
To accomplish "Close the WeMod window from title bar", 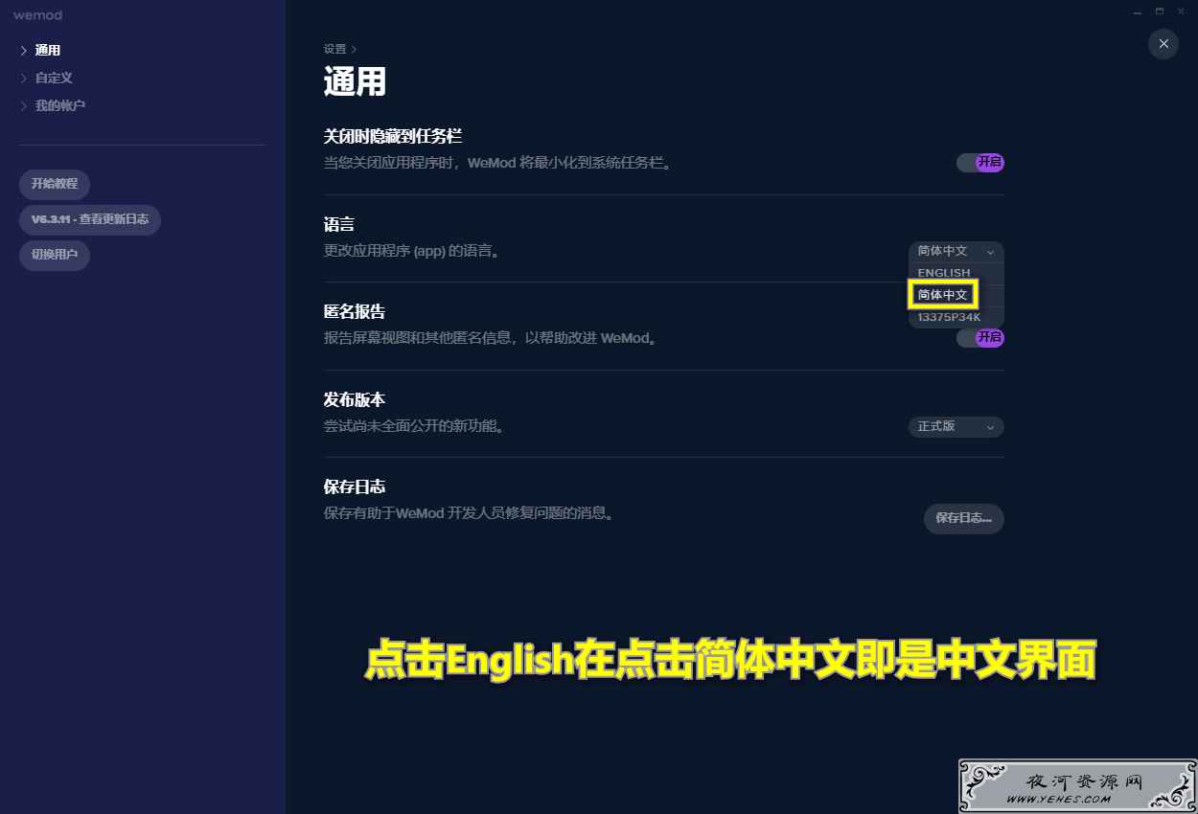I will coord(1182,11).
